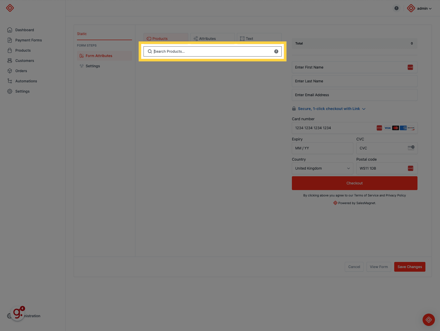Click the Customers people icon
The image size is (440, 331).
(10, 61)
